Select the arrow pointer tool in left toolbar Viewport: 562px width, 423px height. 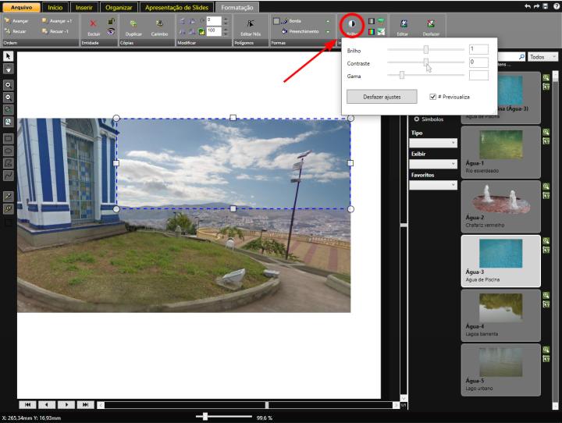click(9, 56)
